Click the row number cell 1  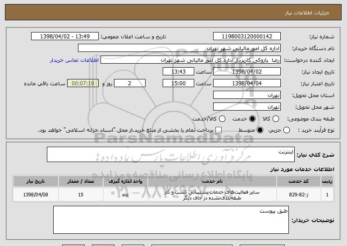click(x=327, y=195)
